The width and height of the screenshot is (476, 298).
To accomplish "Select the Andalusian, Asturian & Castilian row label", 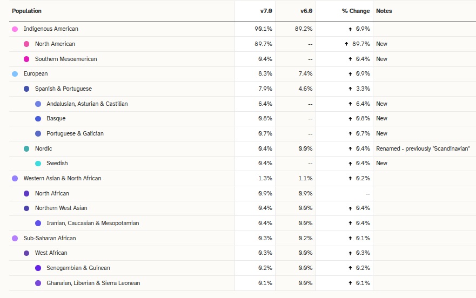I will pos(87,104).
